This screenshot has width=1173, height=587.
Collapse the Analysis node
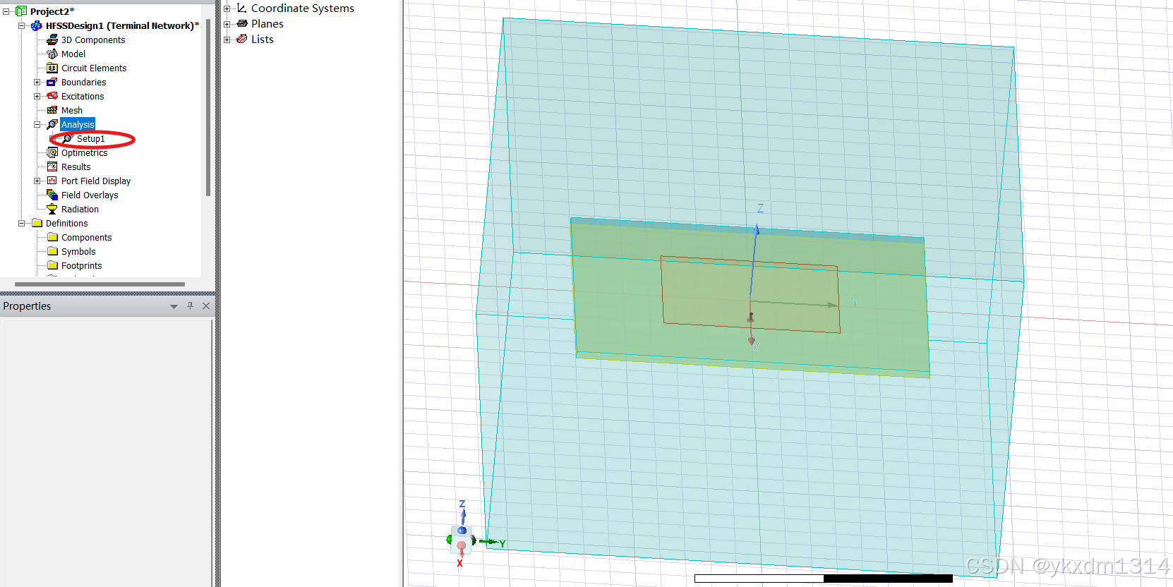coord(37,124)
